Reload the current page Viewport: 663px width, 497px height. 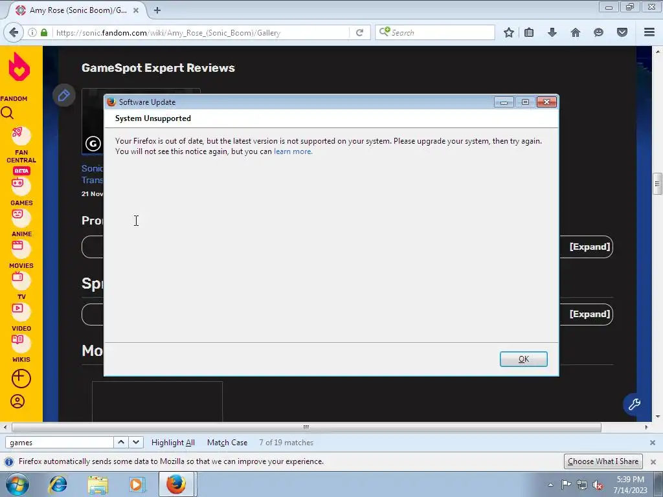[x=359, y=32]
